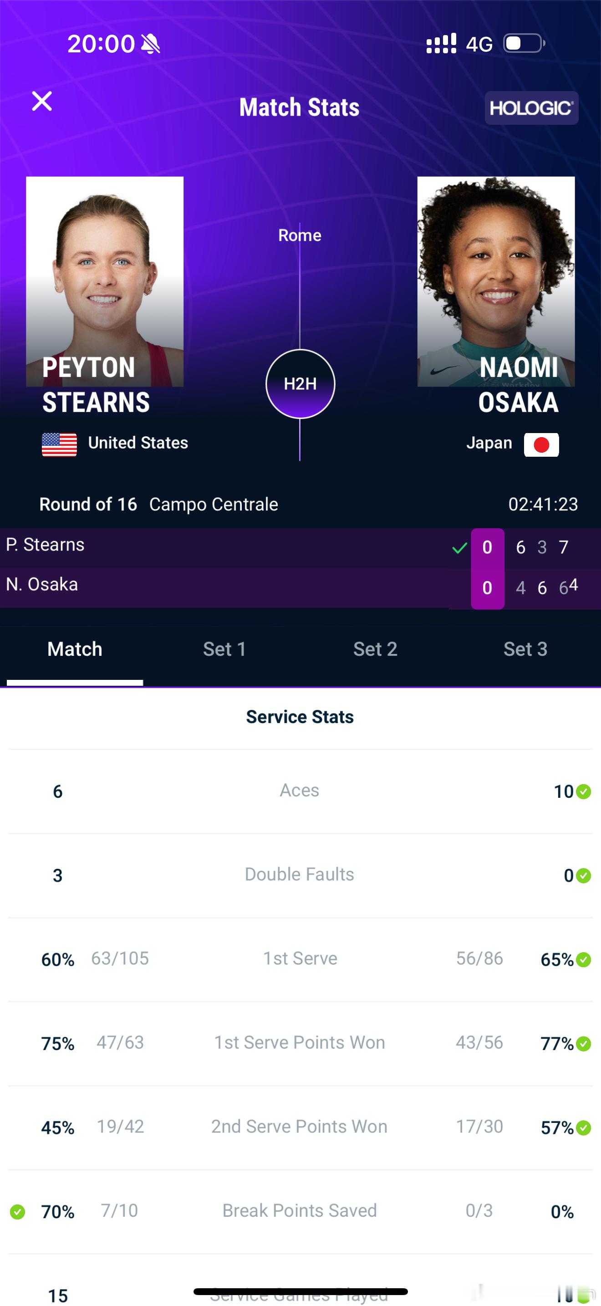This screenshot has width=601, height=1306.
Task: Open the H2H head-to-head circle
Action: point(300,384)
